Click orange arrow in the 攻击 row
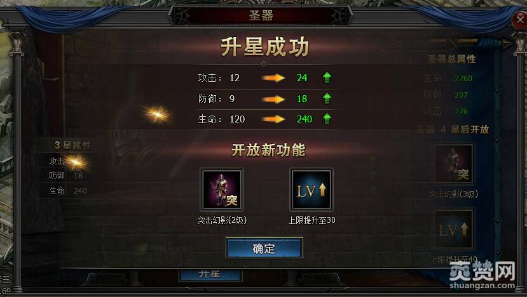This screenshot has height=297, width=527. click(x=273, y=78)
